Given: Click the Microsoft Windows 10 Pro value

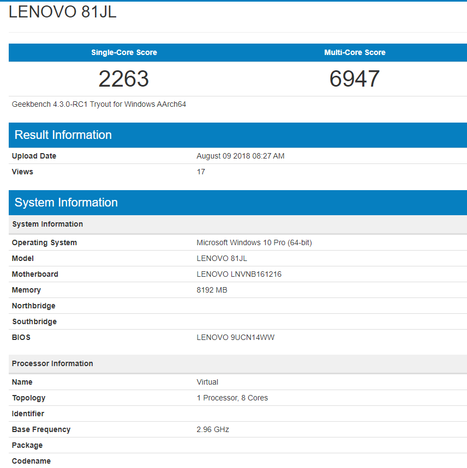Looking at the screenshot, I should coord(254,242).
